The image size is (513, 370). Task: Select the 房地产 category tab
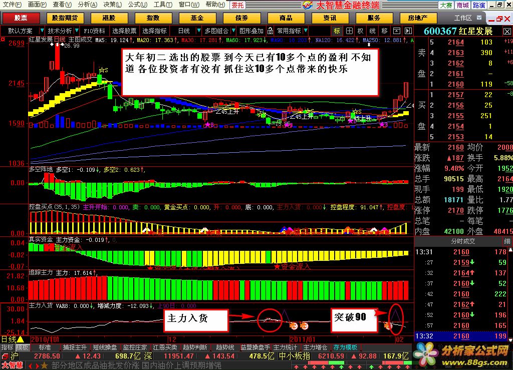point(418,18)
